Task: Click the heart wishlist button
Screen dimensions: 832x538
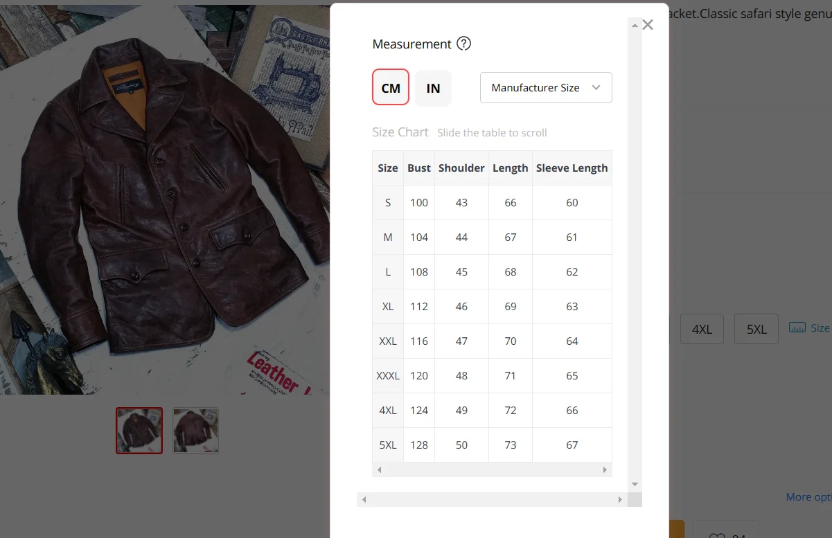Action: (x=726, y=530)
